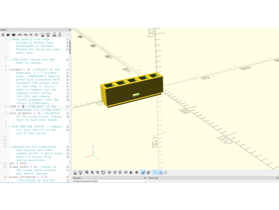Select the Console panel header
This screenshot has width=279, height=210.
pyautogui.click(x=77, y=178)
